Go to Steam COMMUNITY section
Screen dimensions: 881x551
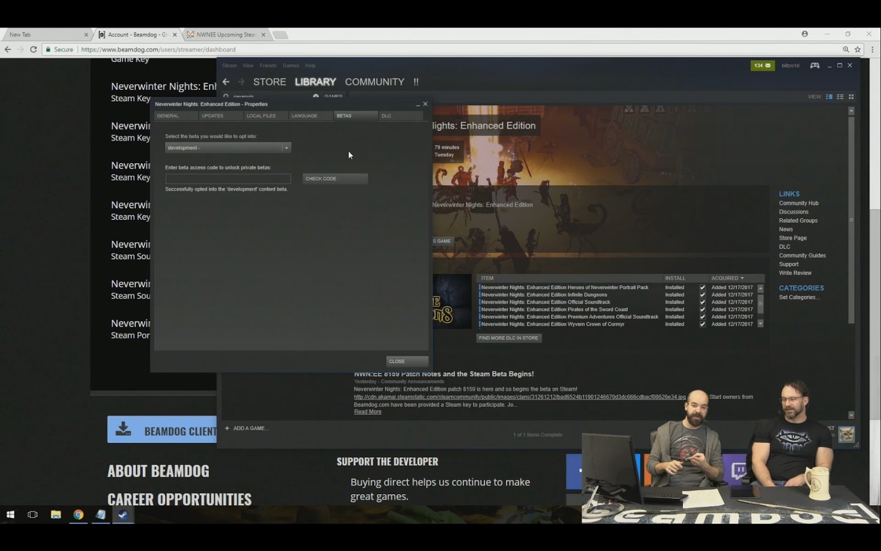click(374, 82)
